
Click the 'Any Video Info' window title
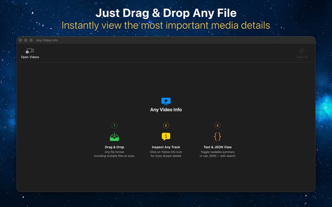coord(47,40)
